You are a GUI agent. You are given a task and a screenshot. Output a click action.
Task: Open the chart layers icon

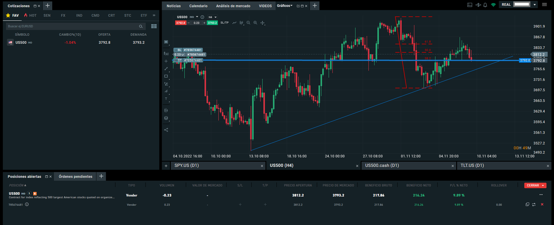(x=166, y=118)
